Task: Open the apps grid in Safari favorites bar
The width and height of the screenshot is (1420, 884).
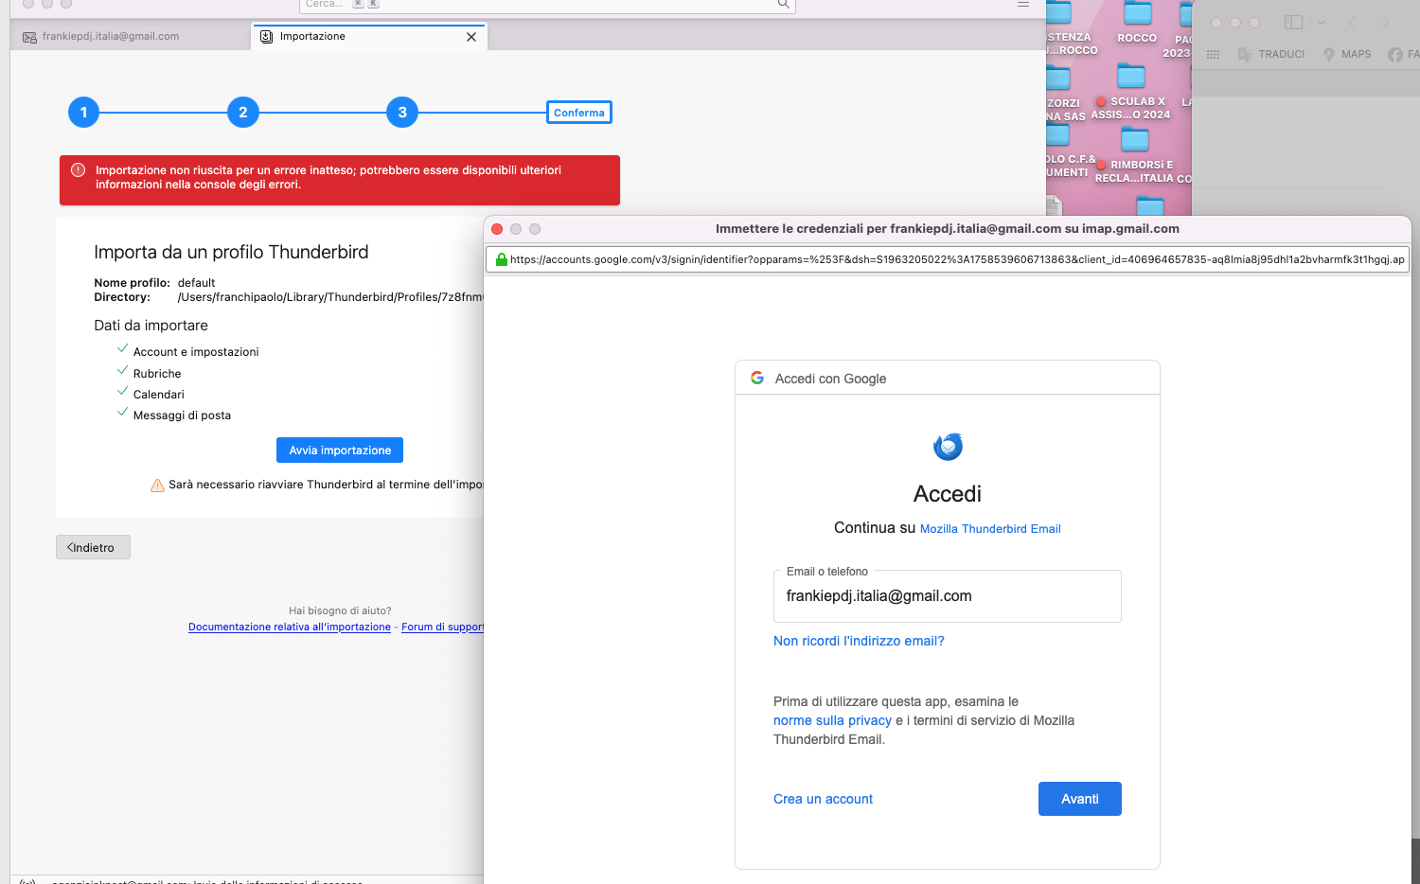Action: pos(1213,55)
